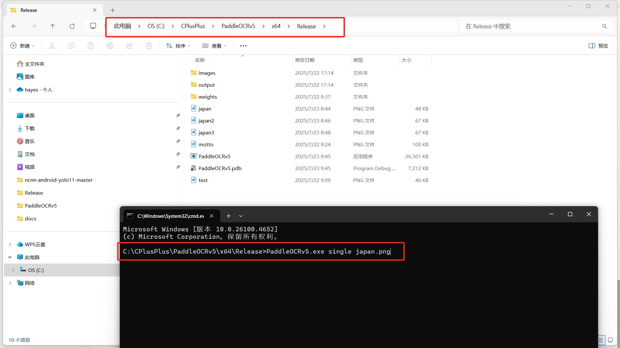The image size is (620, 348).
Task: Open the See more (three dots) menu
Action: tap(243, 46)
